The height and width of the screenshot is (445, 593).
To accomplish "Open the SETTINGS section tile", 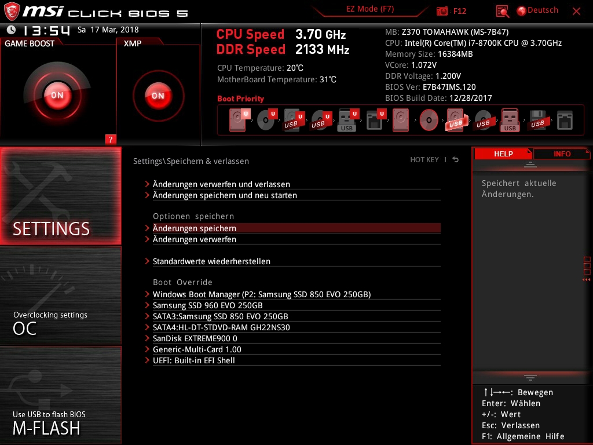I will pyautogui.click(x=60, y=196).
